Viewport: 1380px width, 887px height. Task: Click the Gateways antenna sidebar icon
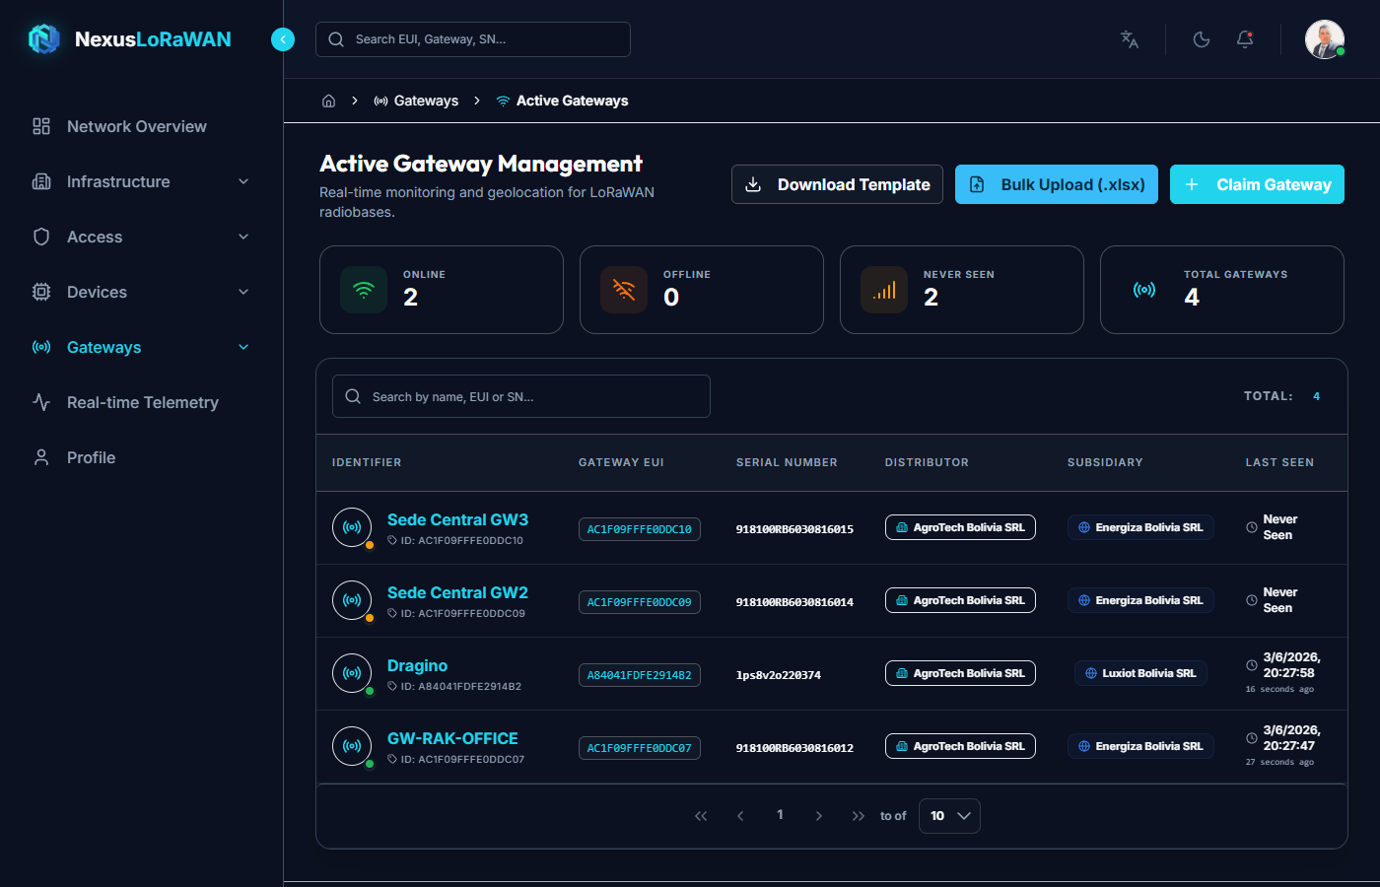point(41,347)
